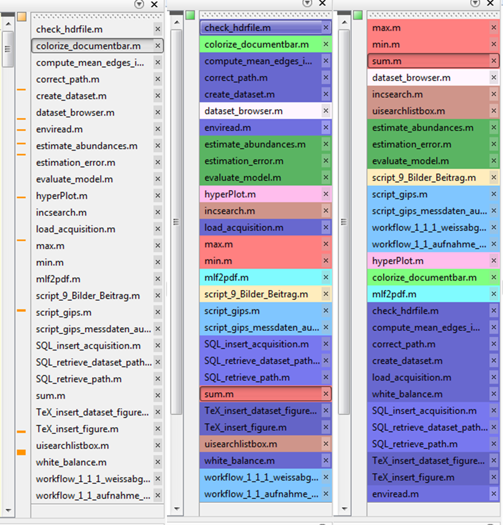Open the document bar dropdown arrow in right panel
The width and height of the screenshot is (503, 525).
[475, 3]
